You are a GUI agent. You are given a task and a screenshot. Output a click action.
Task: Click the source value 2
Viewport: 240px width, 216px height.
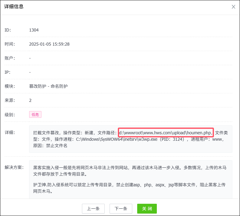click(x=30, y=100)
